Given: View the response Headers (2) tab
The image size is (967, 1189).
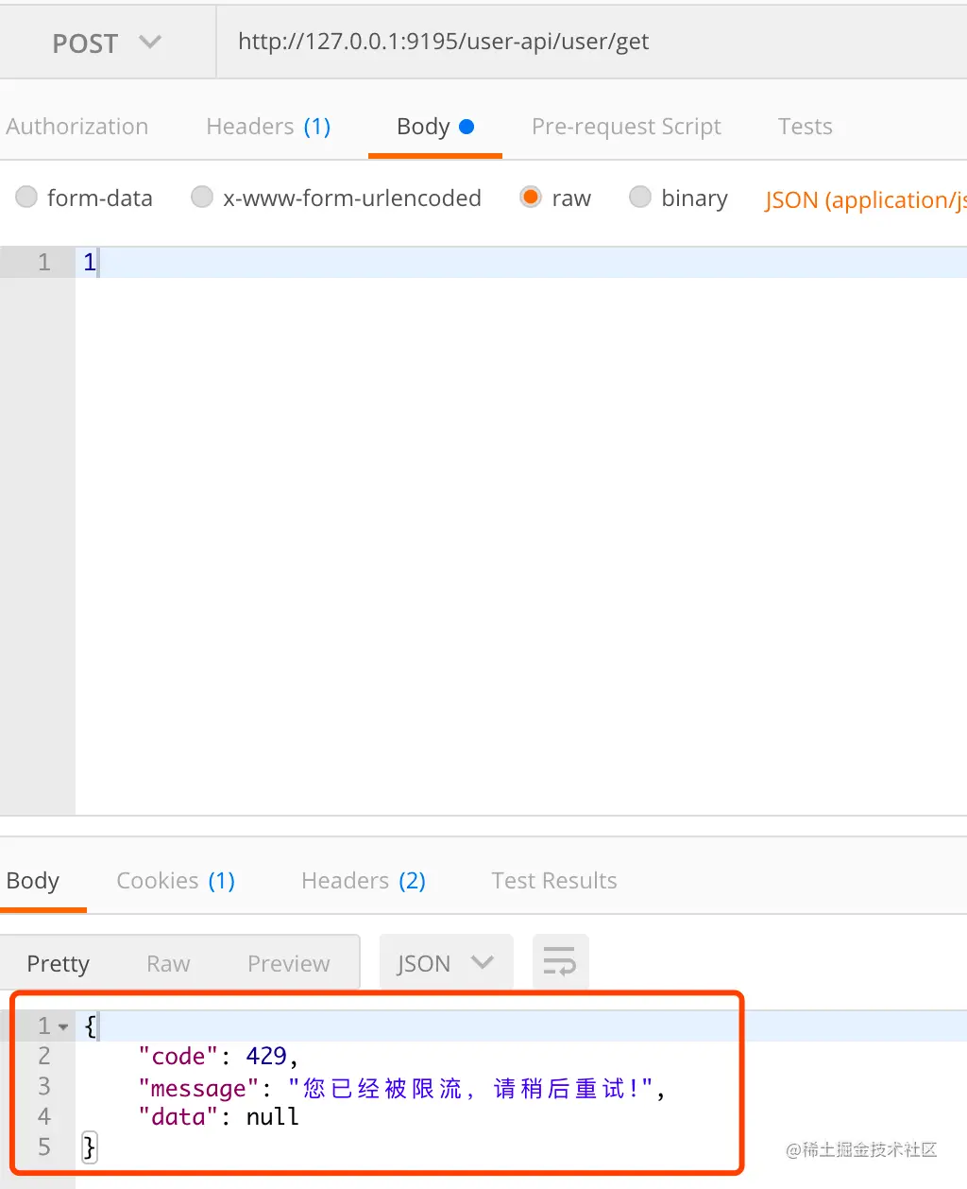Looking at the screenshot, I should 364,881.
